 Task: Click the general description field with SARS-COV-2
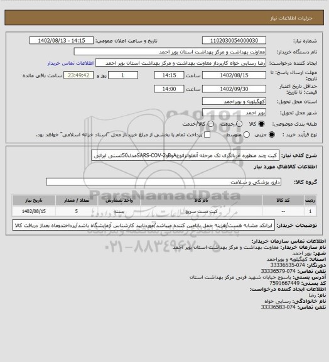[x=185, y=155]
